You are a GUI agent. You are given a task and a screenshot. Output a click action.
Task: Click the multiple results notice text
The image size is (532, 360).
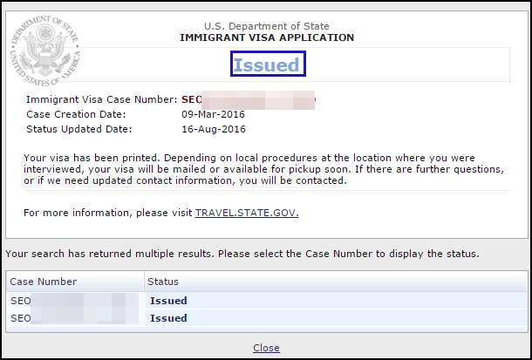click(242, 254)
